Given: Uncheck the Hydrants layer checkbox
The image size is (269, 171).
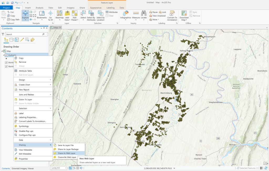Looking at the screenshot, I should 6,55.
